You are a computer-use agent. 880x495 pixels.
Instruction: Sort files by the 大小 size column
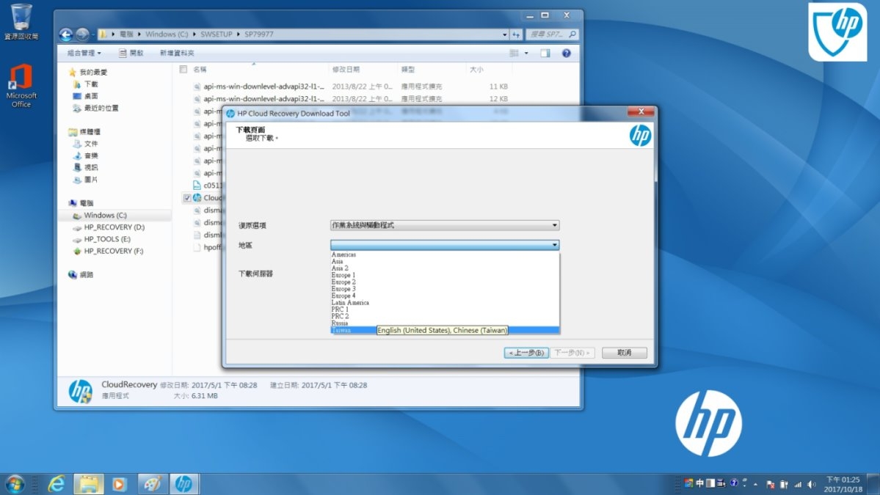[x=476, y=70]
